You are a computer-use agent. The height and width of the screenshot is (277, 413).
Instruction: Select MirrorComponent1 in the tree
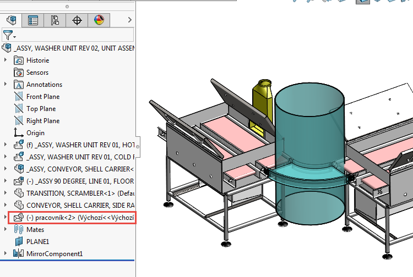click(x=55, y=254)
